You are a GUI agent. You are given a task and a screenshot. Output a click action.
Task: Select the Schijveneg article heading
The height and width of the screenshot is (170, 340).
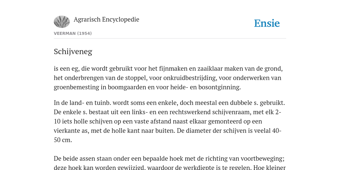coord(73,51)
